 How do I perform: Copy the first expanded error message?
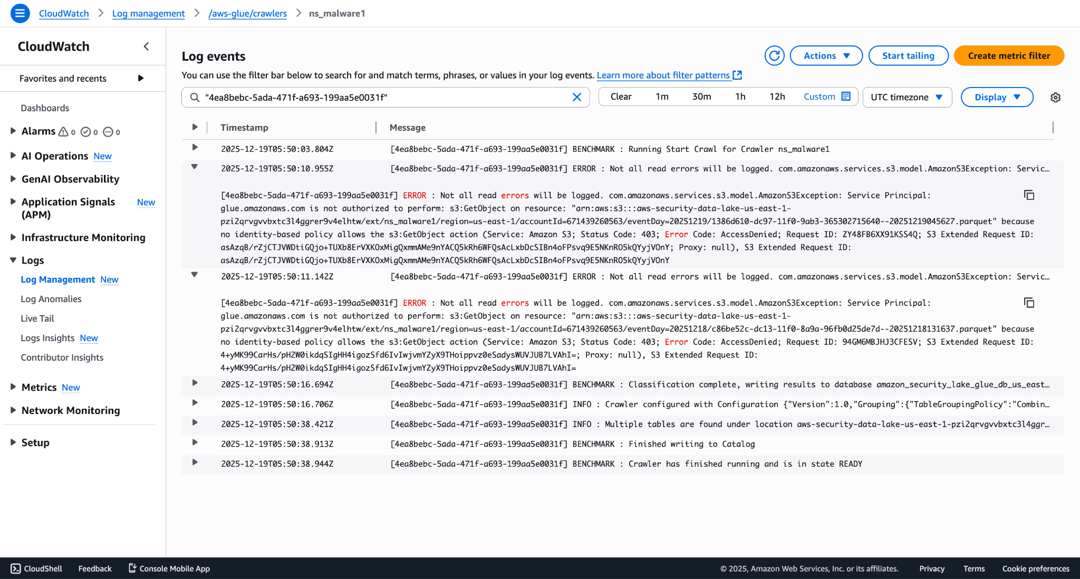pos(1029,195)
